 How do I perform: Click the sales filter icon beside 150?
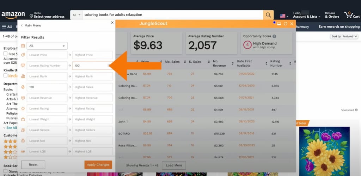[x=23, y=87]
